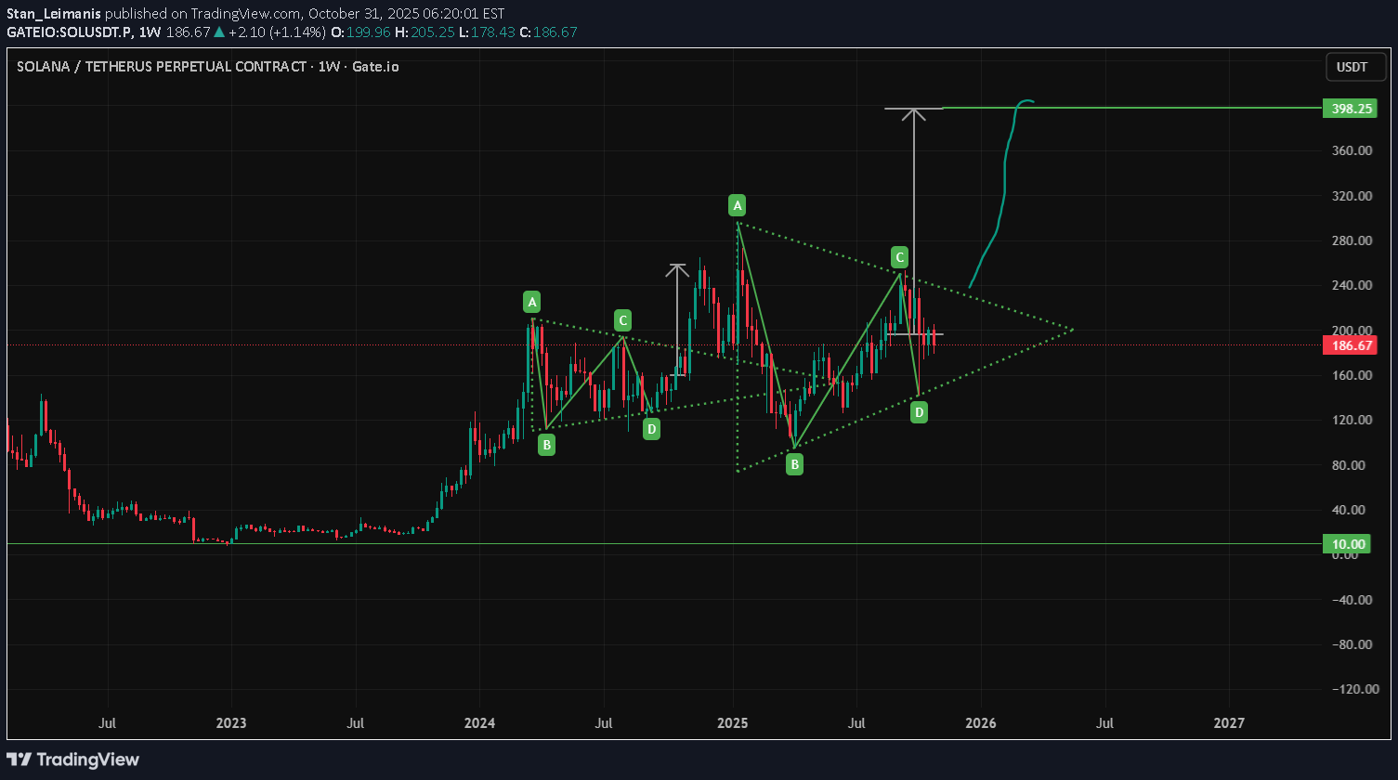Select label B at the 2025 swing low
The image size is (1398, 780).
(793, 463)
